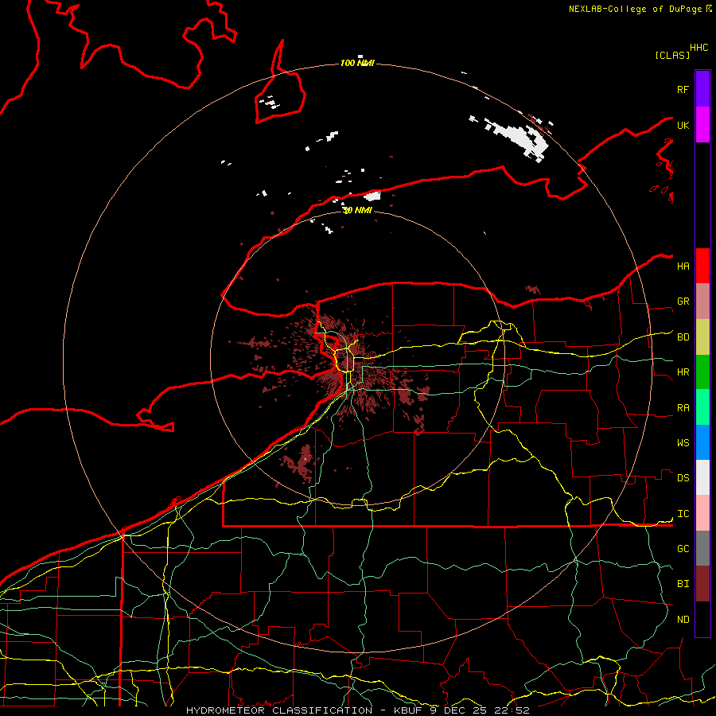This screenshot has height=716, width=716.
Task: Click the 'BD' legend label
Action: 683,337
